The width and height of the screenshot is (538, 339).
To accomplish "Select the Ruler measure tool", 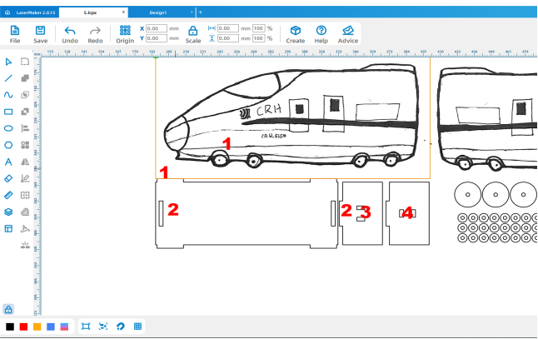I will (8, 195).
